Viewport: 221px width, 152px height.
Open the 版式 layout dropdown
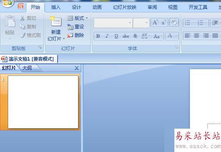click(78, 18)
